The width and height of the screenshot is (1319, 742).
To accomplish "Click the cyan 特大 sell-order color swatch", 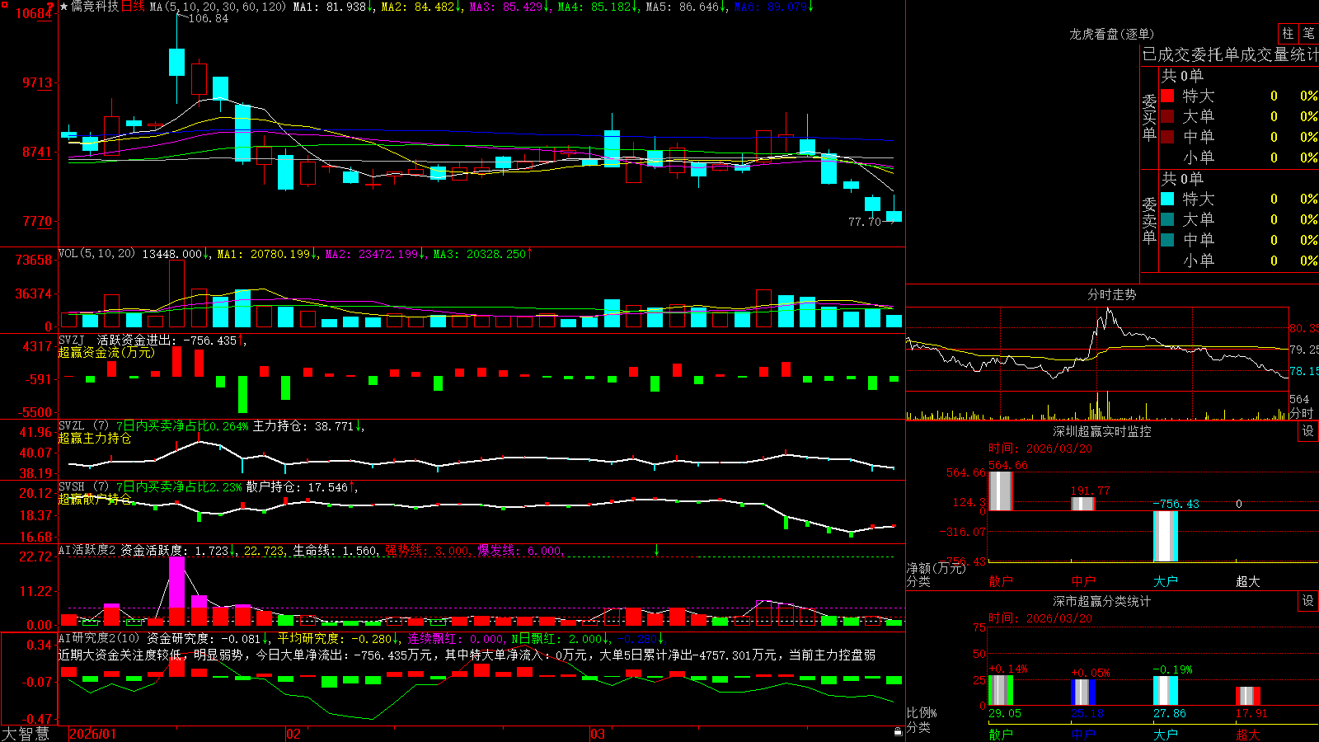I will click(1167, 199).
